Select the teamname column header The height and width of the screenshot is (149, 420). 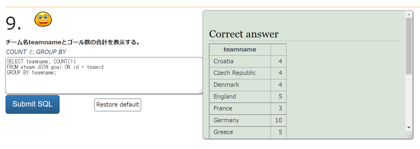click(x=240, y=49)
